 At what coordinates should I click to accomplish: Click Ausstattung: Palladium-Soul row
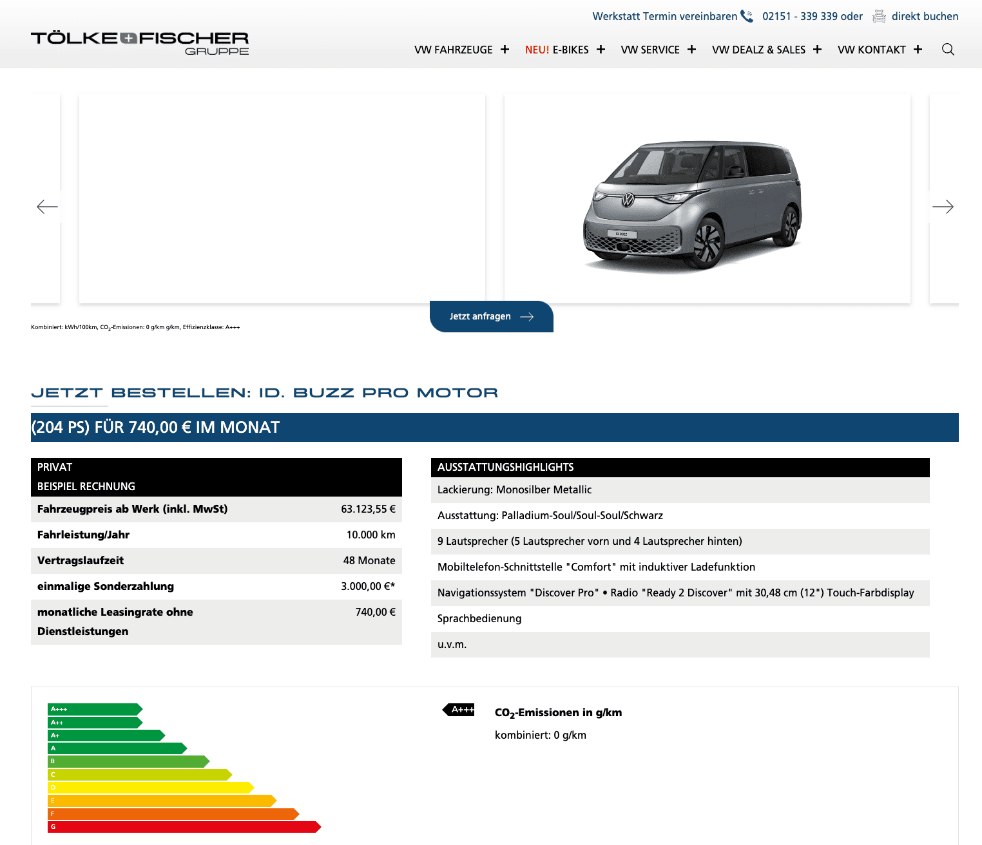680,516
